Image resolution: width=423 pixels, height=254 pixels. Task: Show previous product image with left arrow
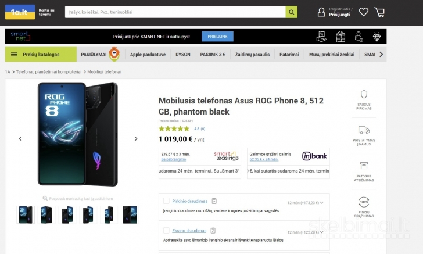tap(20, 139)
